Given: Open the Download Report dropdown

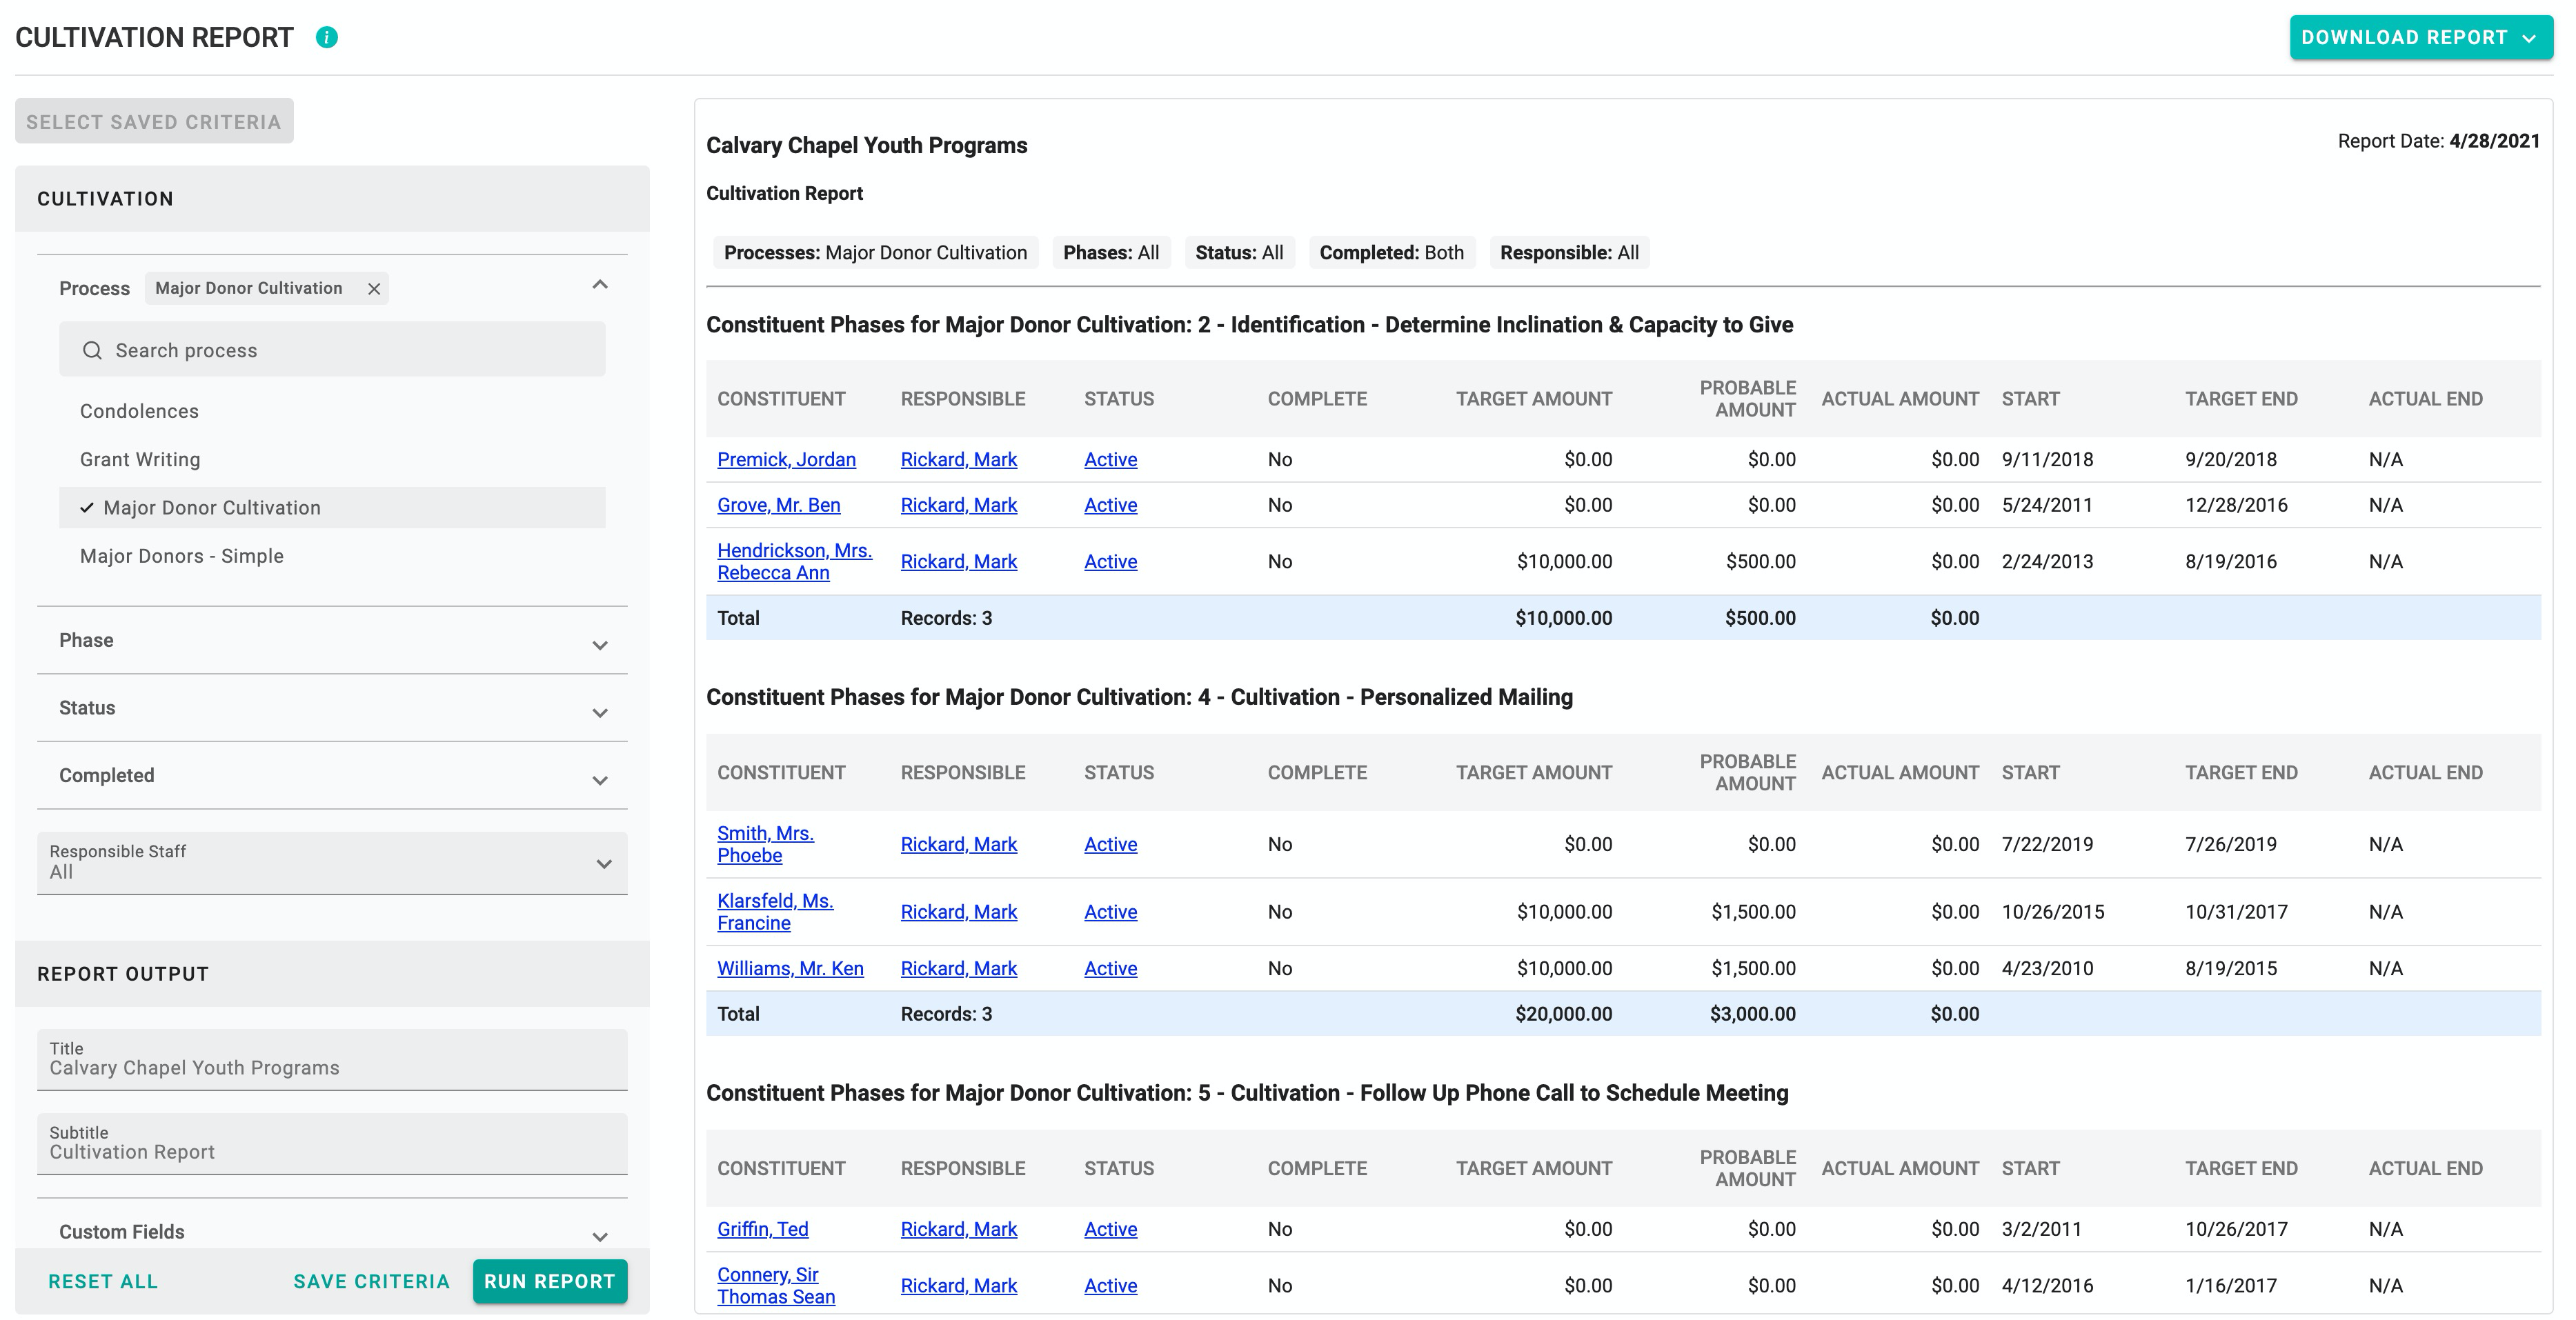Looking at the screenshot, I should click(x=2421, y=38).
